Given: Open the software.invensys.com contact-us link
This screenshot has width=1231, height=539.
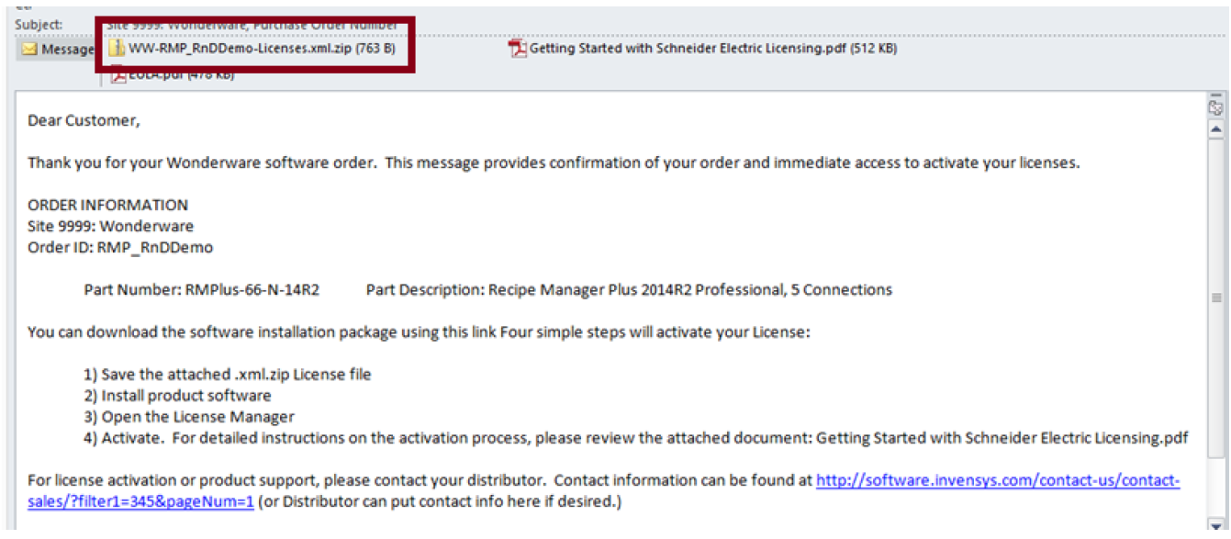Looking at the screenshot, I should coord(998,480).
